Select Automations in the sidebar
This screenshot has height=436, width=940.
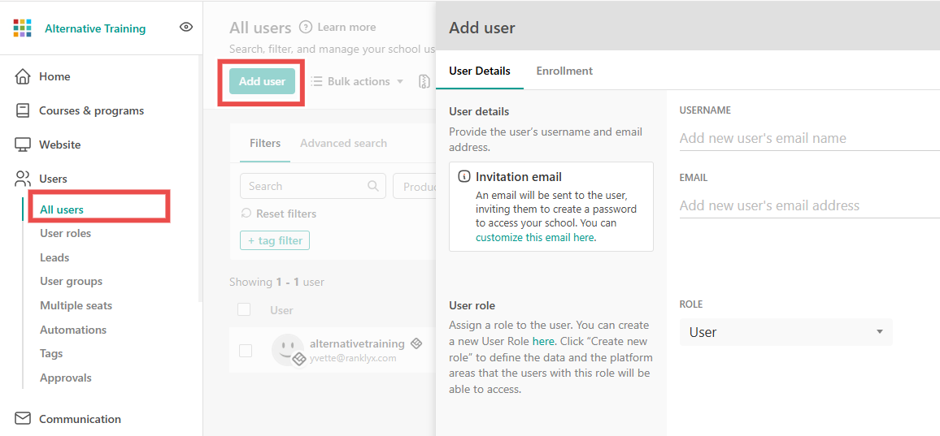[x=73, y=330]
